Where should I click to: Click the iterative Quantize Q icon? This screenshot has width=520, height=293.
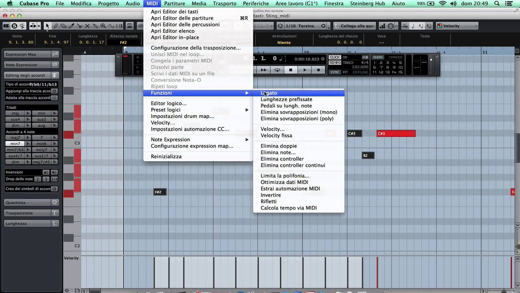[280, 26]
